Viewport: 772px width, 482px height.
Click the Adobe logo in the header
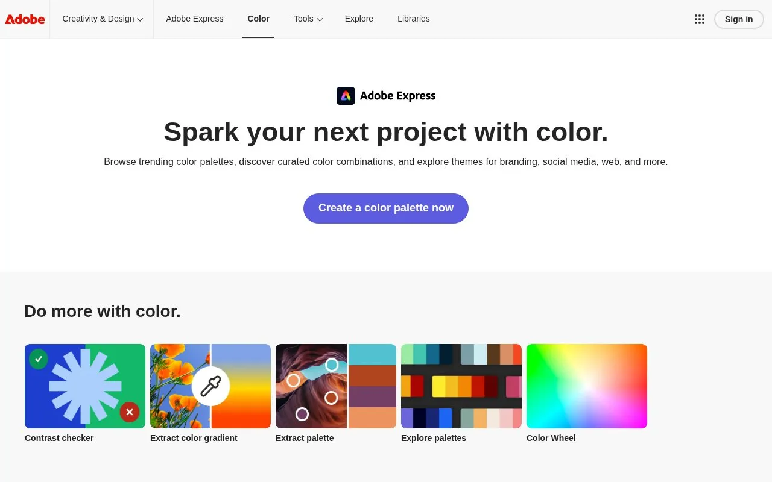(25, 19)
